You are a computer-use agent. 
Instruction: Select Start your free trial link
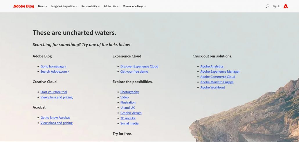coord(54,92)
